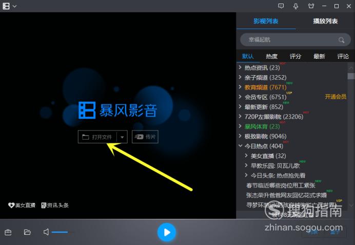
Task: Expand the 美女直播 (32) sub-item chevron
Action: pos(246,155)
